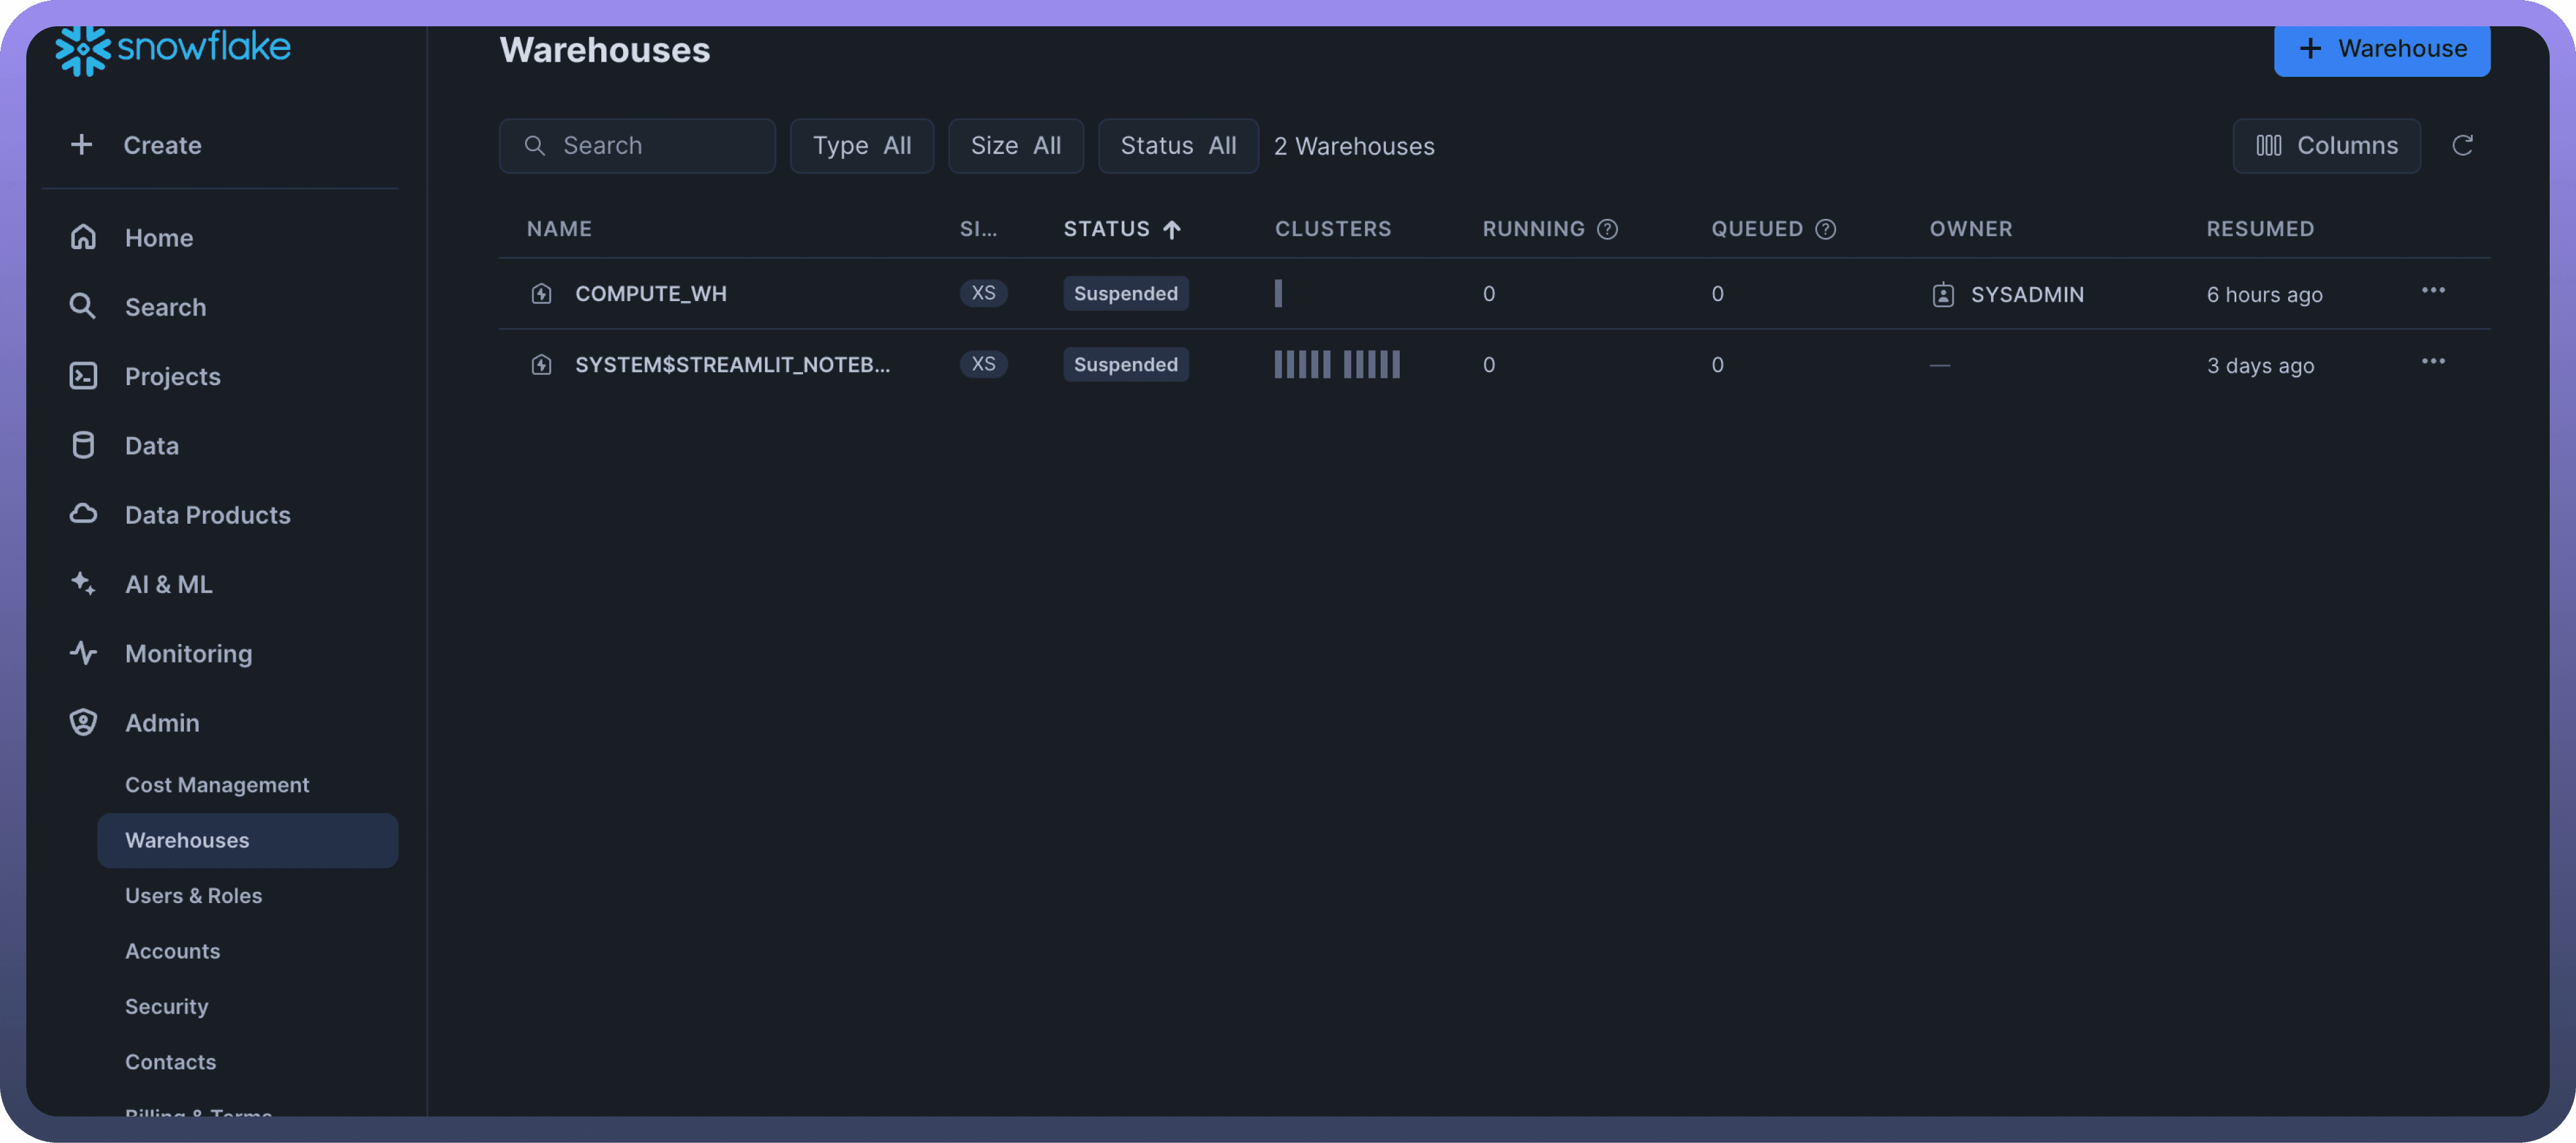
Task: Click the refresh warehouses icon
Action: (2462, 146)
